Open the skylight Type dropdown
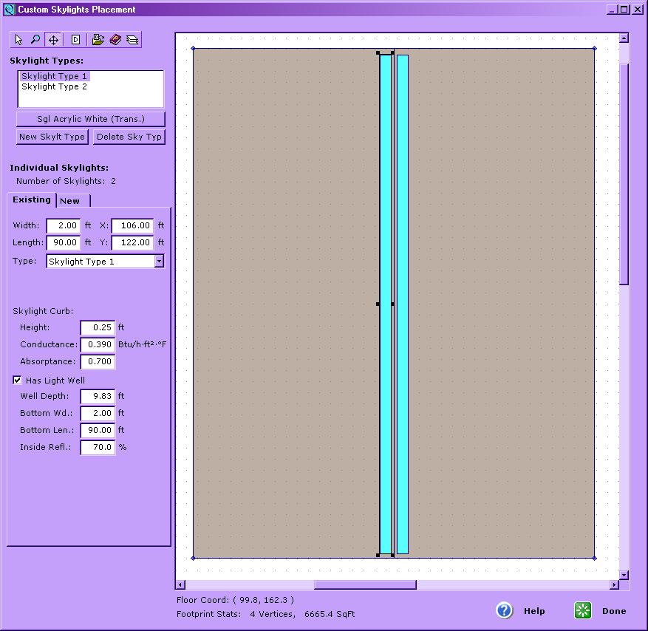The height and width of the screenshot is (631, 648). (159, 261)
